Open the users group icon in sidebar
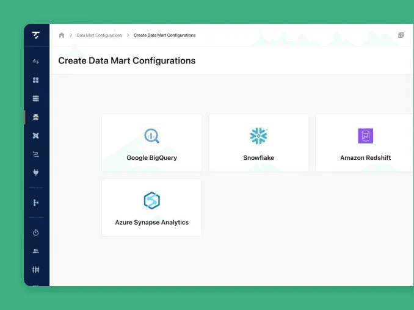Image resolution: width=414 pixels, height=310 pixels. pos(35,251)
